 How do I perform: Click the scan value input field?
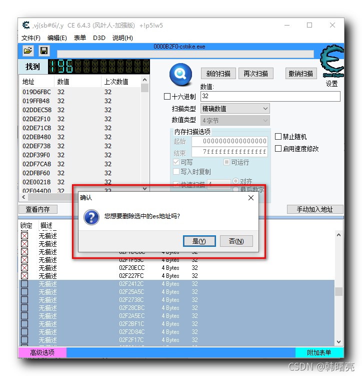pyautogui.click(x=270, y=96)
